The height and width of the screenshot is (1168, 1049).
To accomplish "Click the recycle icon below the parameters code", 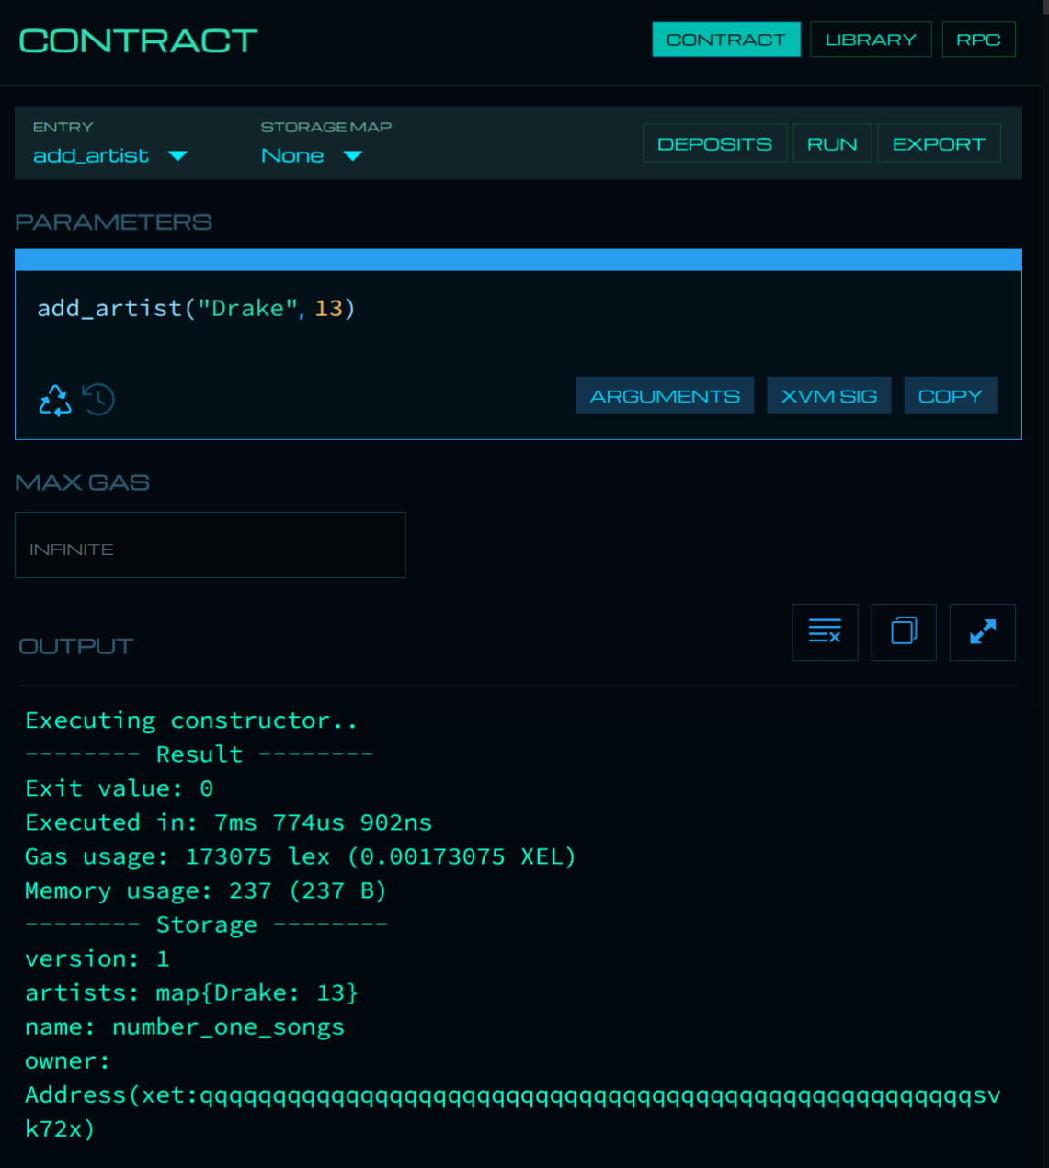I will click(x=55, y=400).
